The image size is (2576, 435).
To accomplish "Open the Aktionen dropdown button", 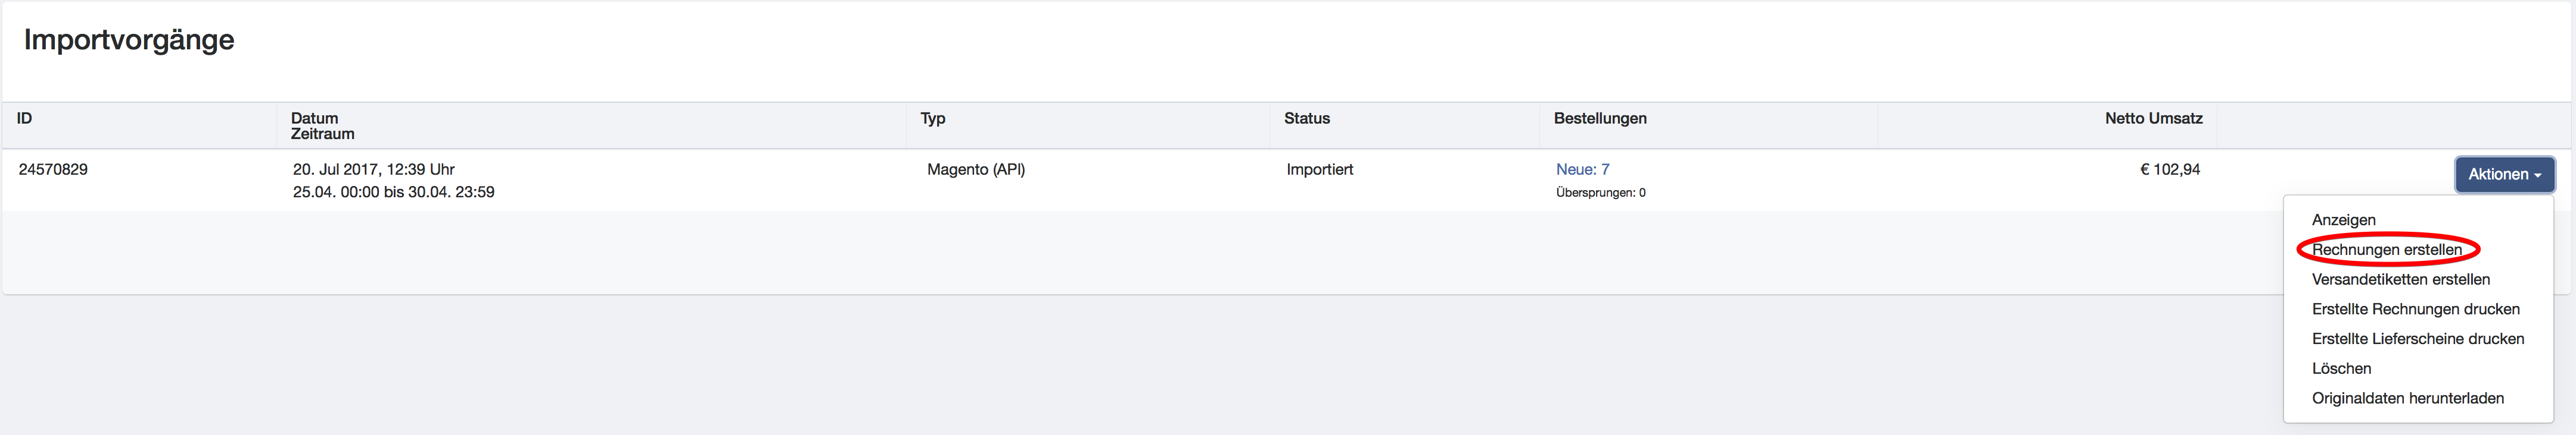I will click(x=2504, y=174).
